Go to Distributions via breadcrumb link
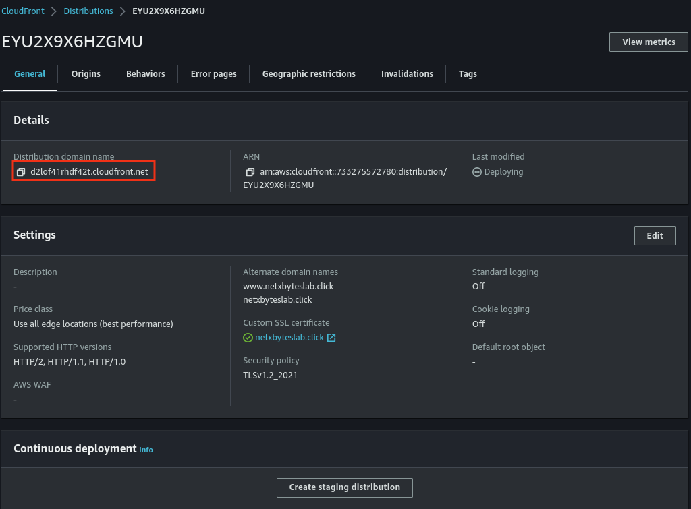The height and width of the screenshot is (509, 691). (x=88, y=11)
